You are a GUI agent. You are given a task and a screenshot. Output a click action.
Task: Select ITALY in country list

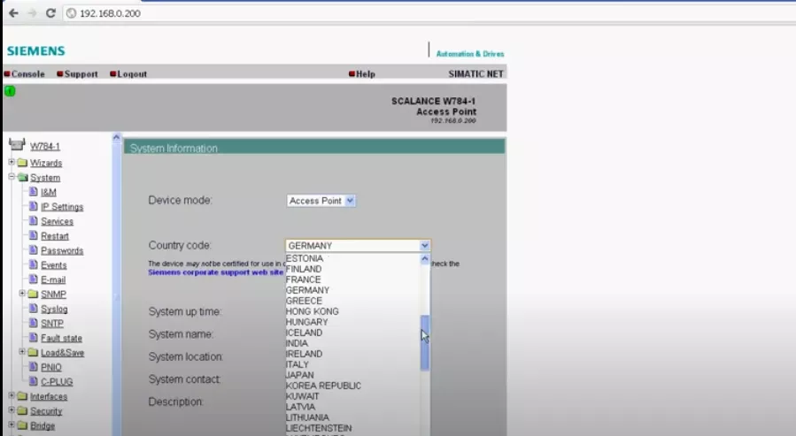pyautogui.click(x=297, y=364)
